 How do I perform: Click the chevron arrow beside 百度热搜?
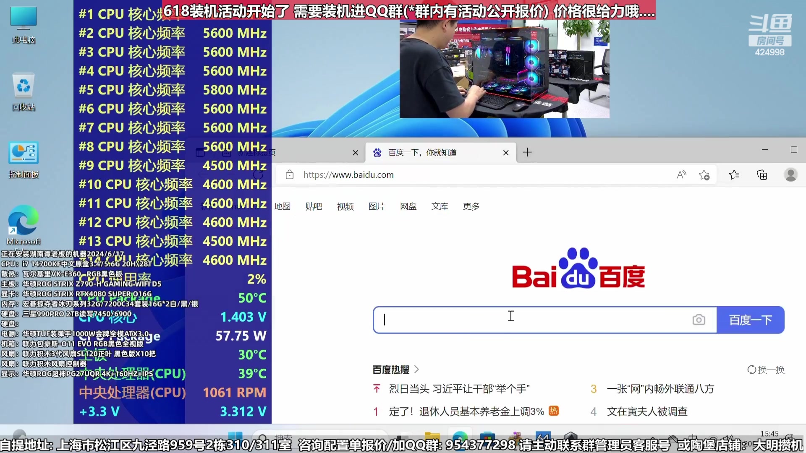(416, 370)
